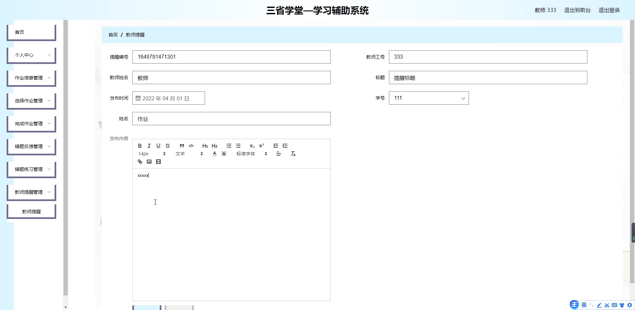Expand the 作业信息管理 sidebar menu
The width and height of the screenshot is (635, 310).
(x=31, y=78)
